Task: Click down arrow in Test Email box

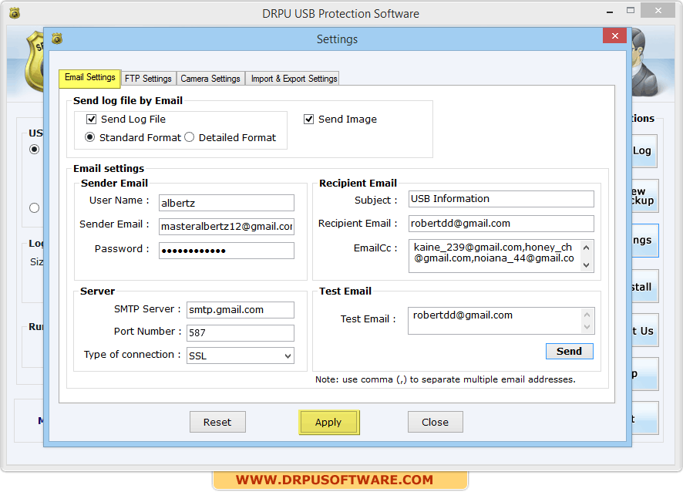Action: pos(587,327)
